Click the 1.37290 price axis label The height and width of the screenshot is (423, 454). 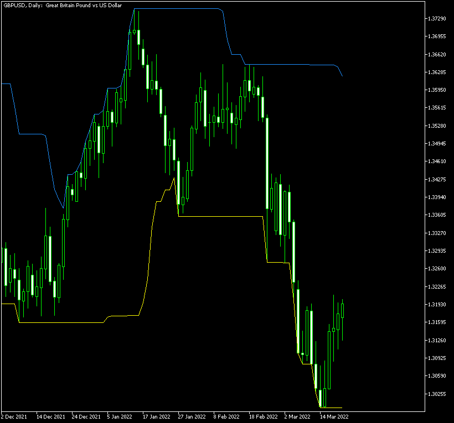click(x=437, y=19)
